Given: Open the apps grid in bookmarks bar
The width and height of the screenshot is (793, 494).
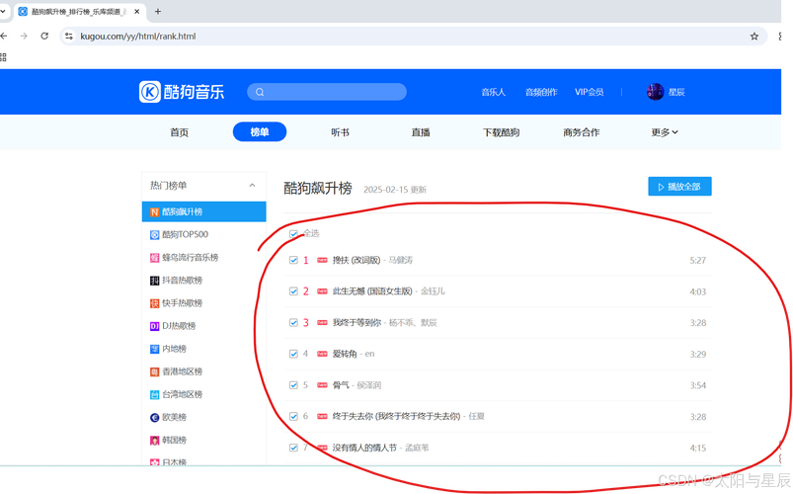Looking at the screenshot, I should [x=3, y=57].
